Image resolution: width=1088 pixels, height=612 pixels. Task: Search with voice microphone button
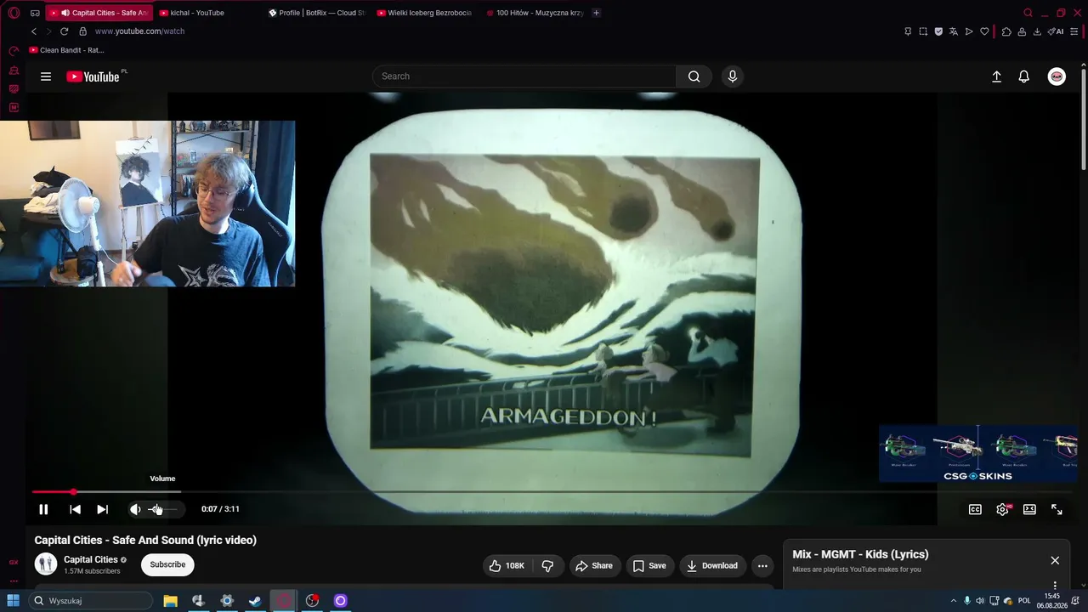[x=733, y=76]
